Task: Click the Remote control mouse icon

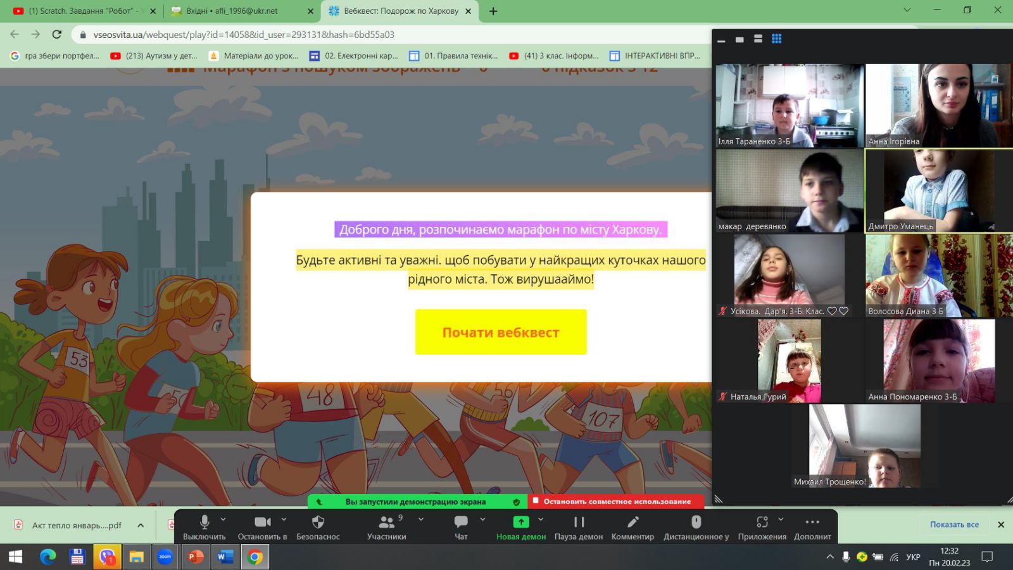Action: [696, 522]
